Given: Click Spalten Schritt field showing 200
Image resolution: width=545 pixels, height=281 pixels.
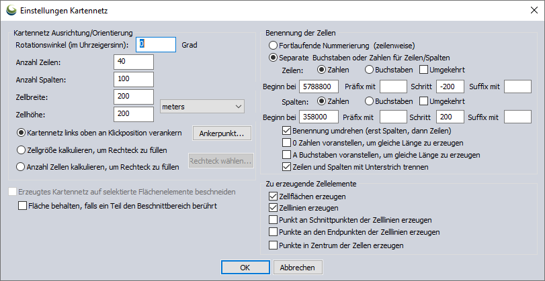Looking at the screenshot, I should [x=450, y=117].
